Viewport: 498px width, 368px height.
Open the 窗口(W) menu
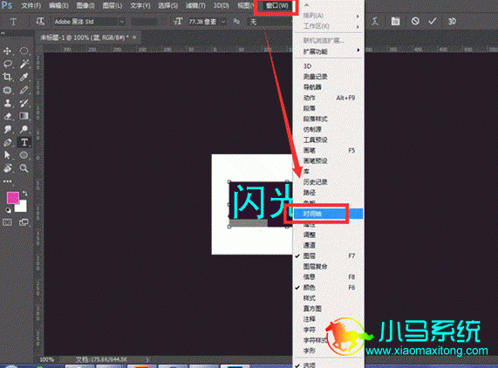click(276, 6)
